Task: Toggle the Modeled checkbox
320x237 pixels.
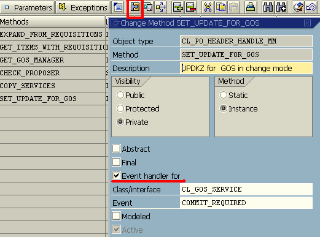Action: click(x=116, y=216)
